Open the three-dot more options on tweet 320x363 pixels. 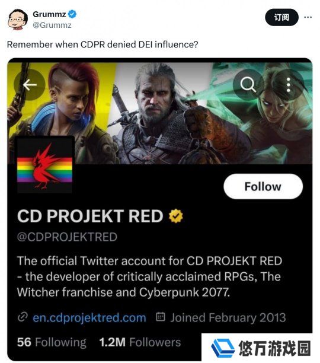tap(308, 17)
